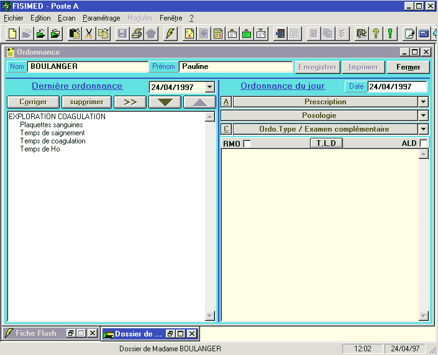
Task: Expand the Ordo.Type / Examen complémentaire dropdown arrow
Action: pyautogui.click(x=424, y=129)
